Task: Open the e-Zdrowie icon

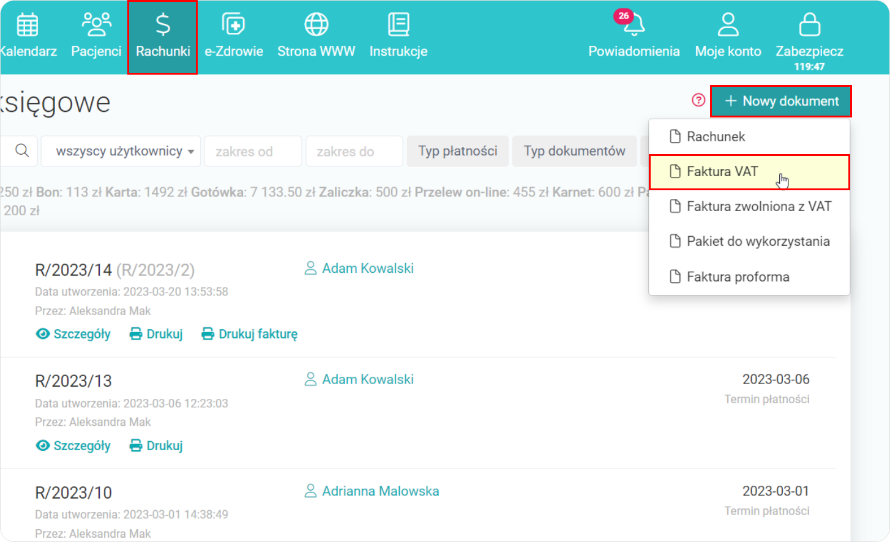Action: 233,24
